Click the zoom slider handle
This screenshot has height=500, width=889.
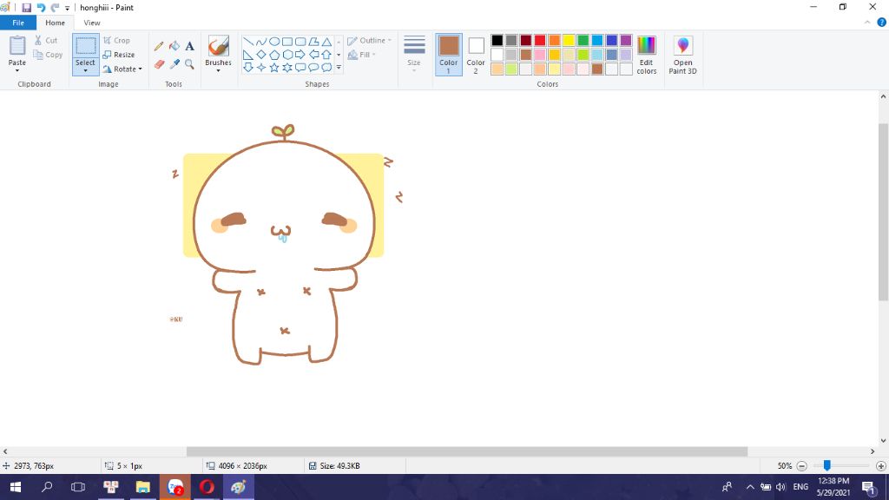827,465
